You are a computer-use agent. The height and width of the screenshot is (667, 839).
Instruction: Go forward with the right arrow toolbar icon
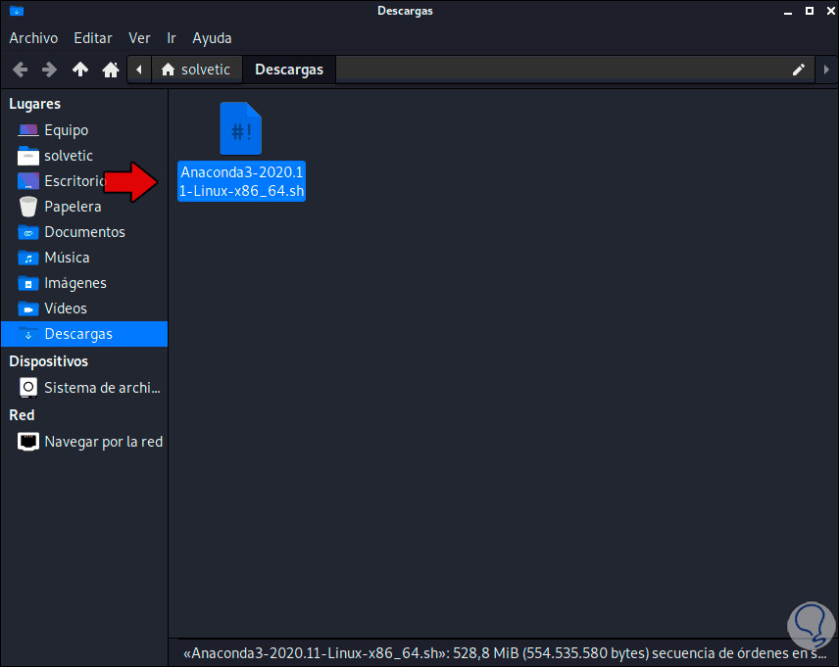tap(50, 70)
